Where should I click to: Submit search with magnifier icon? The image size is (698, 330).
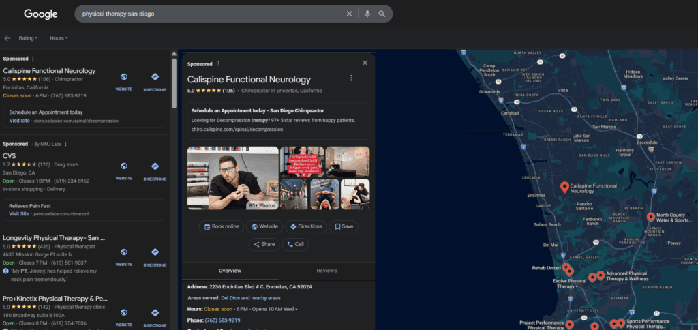coord(382,14)
